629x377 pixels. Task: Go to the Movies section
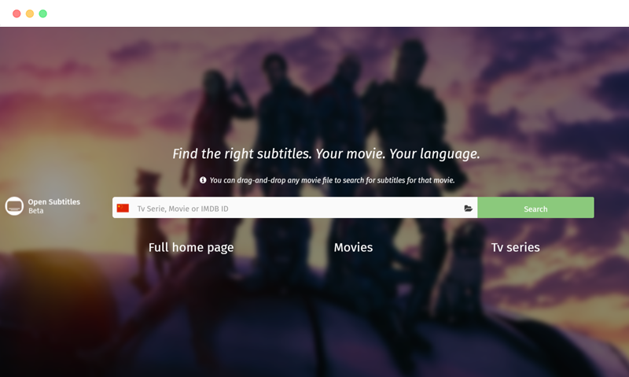(x=353, y=247)
